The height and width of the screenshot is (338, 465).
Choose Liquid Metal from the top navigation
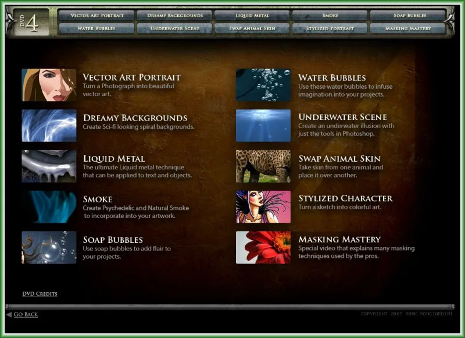(252, 16)
